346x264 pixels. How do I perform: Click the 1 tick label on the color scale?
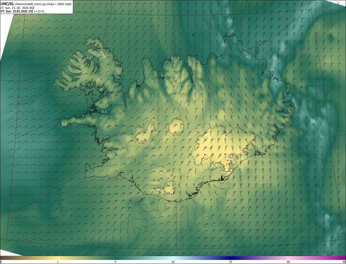[x=58, y=262]
